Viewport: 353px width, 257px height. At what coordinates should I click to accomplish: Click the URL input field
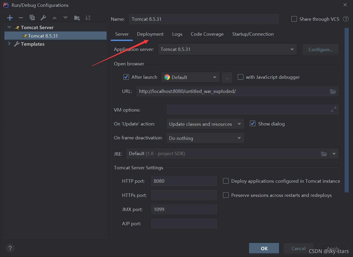pyautogui.click(x=238, y=91)
